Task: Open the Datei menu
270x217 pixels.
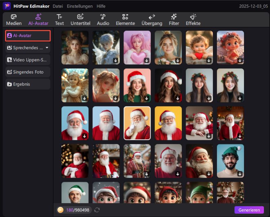Action: tap(57, 6)
